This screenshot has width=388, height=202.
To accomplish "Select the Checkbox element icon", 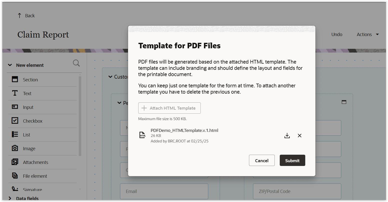I will point(15,121).
